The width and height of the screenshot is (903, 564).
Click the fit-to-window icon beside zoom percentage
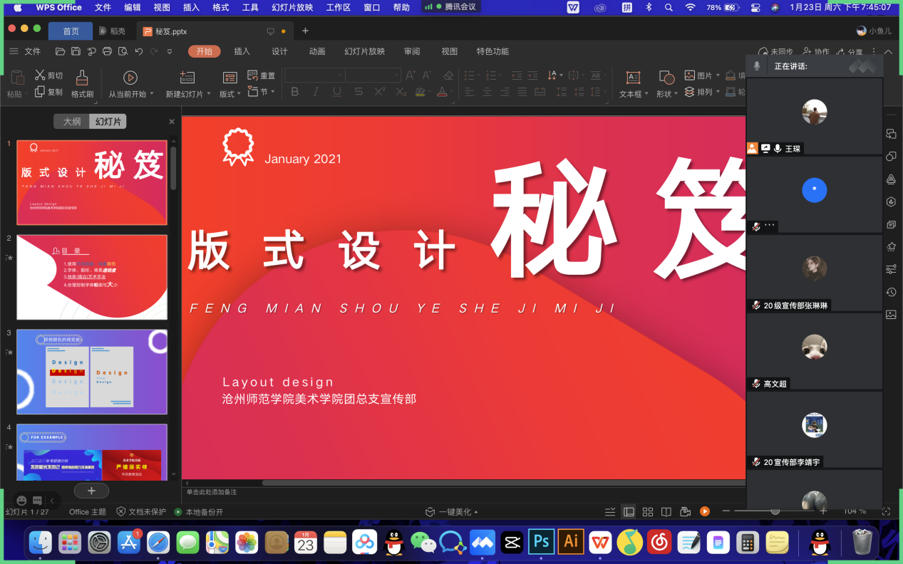[x=886, y=511]
